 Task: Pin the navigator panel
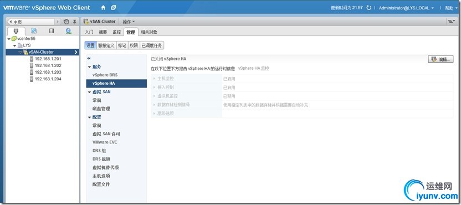point(75,22)
